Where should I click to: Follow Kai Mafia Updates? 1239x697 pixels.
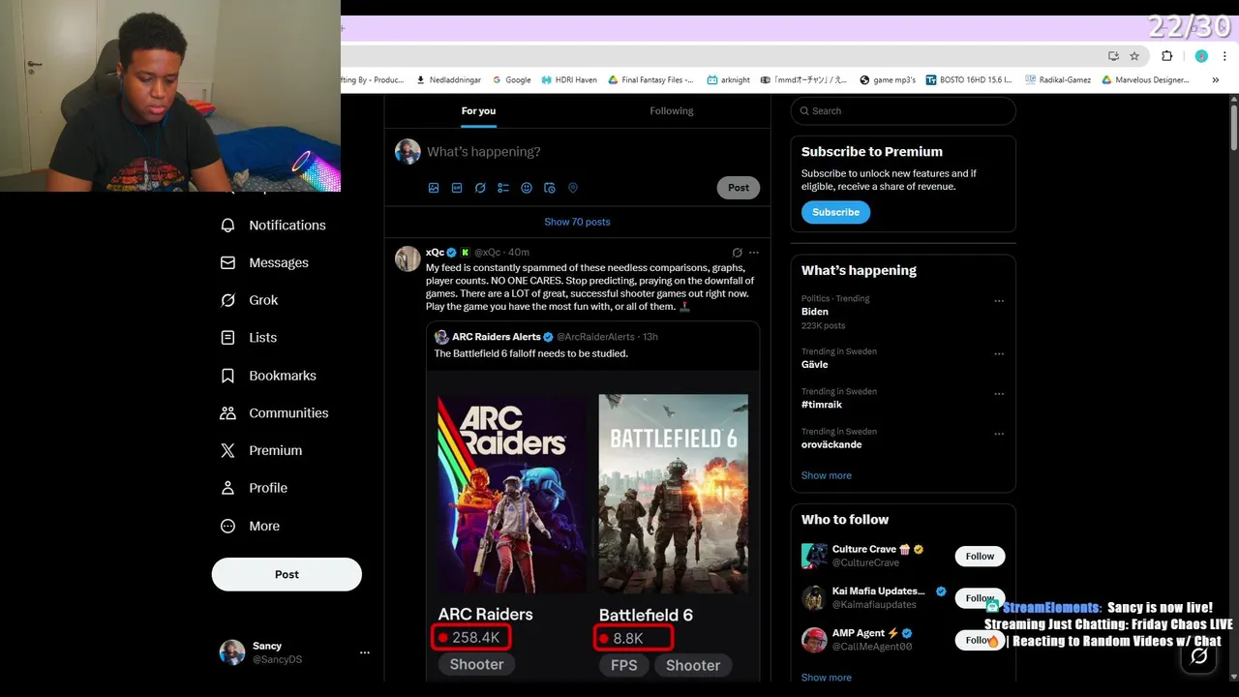click(980, 598)
